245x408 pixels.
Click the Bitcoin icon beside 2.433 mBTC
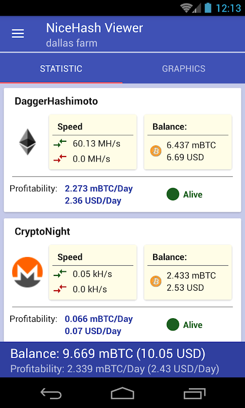[156, 282]
